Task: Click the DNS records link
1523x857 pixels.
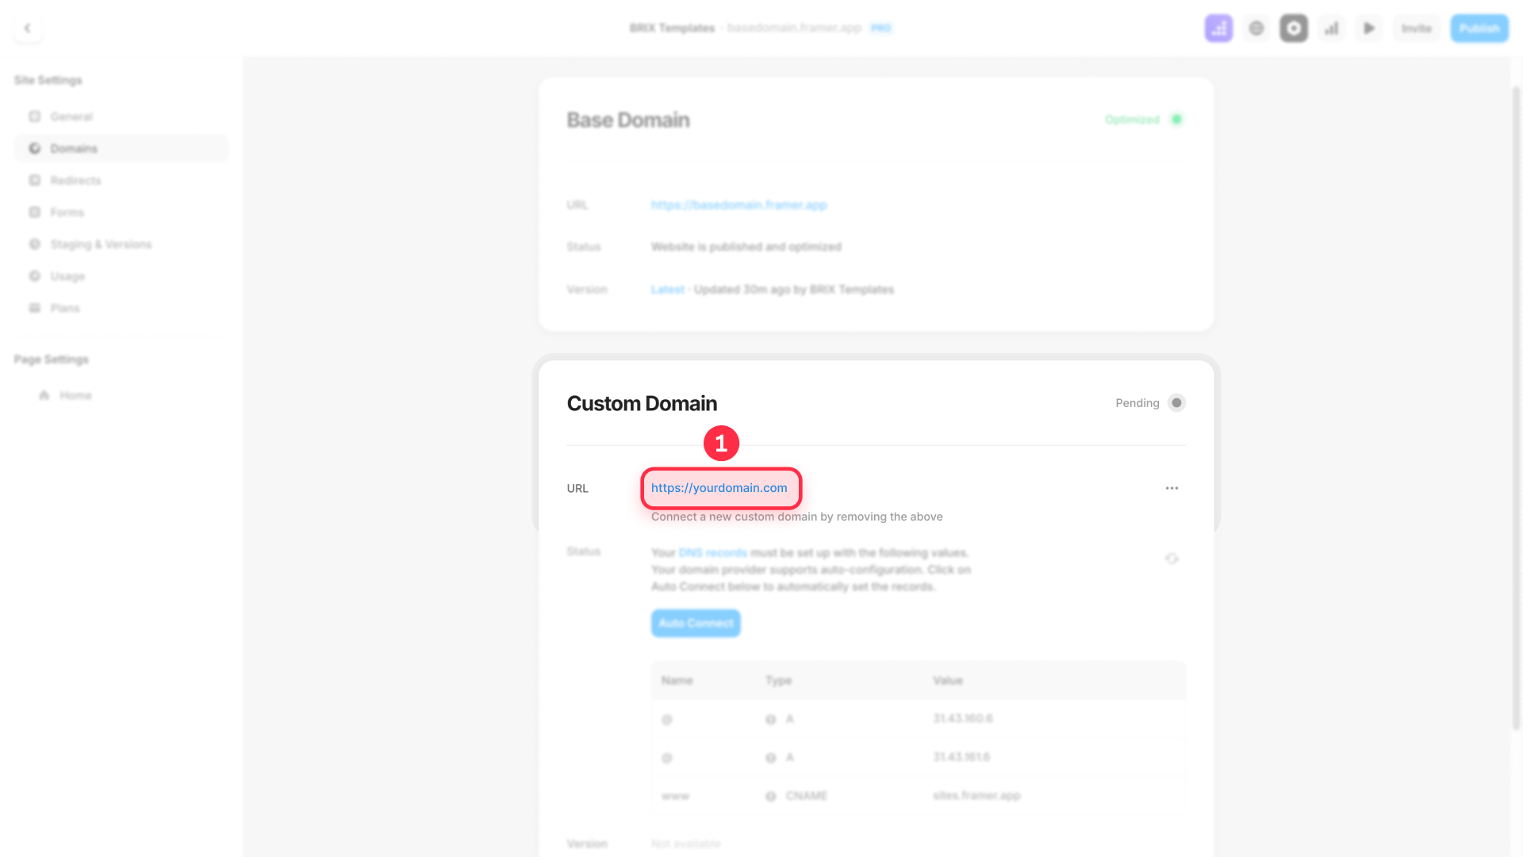Action: [712, 553]
